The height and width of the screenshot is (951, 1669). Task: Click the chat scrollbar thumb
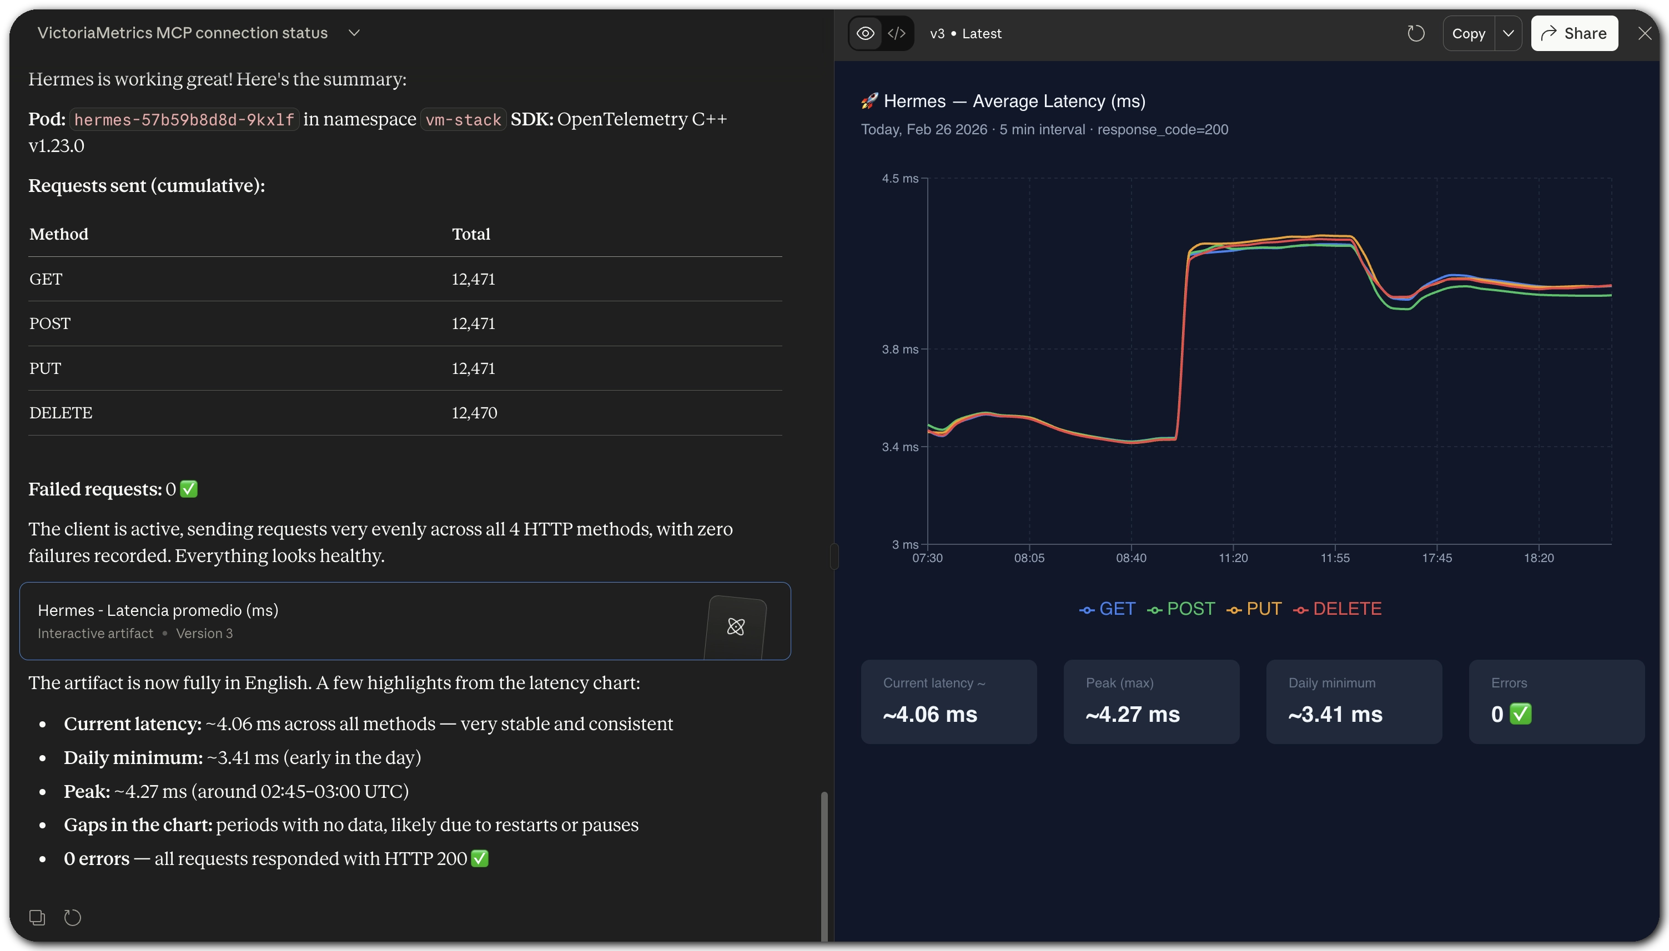coord(824,866)
